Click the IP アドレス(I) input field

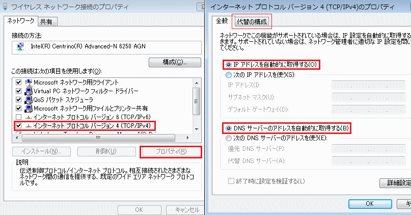(x=368, y=85)
